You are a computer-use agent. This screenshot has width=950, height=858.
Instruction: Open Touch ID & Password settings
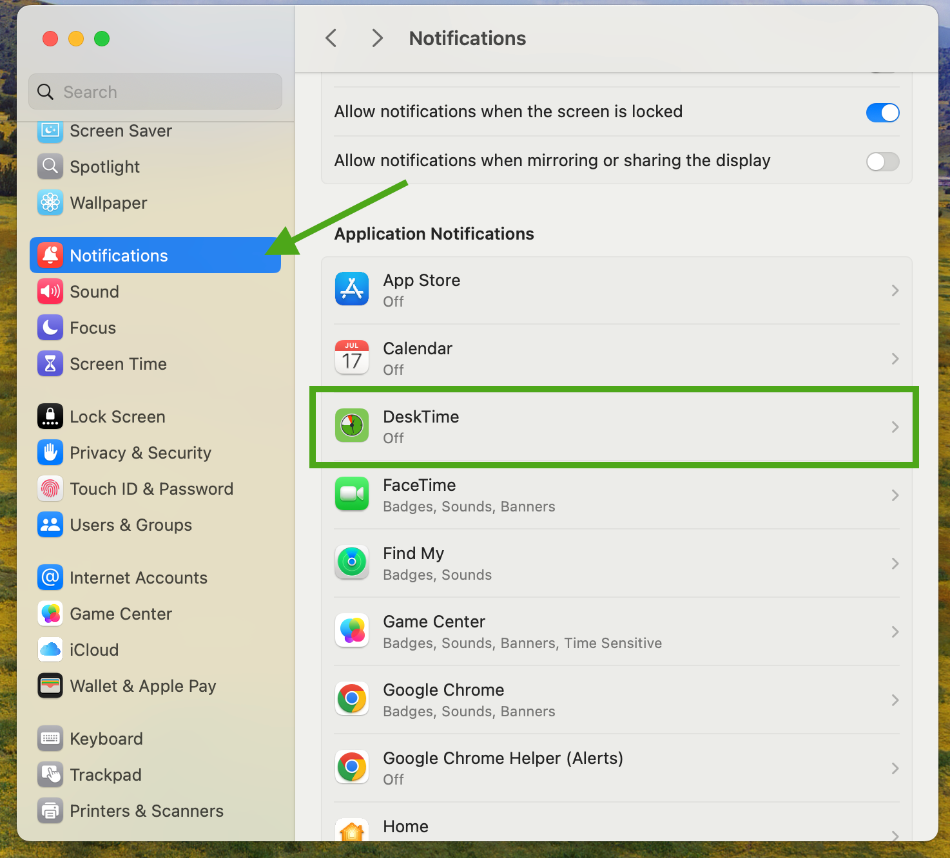click(151, 489)
